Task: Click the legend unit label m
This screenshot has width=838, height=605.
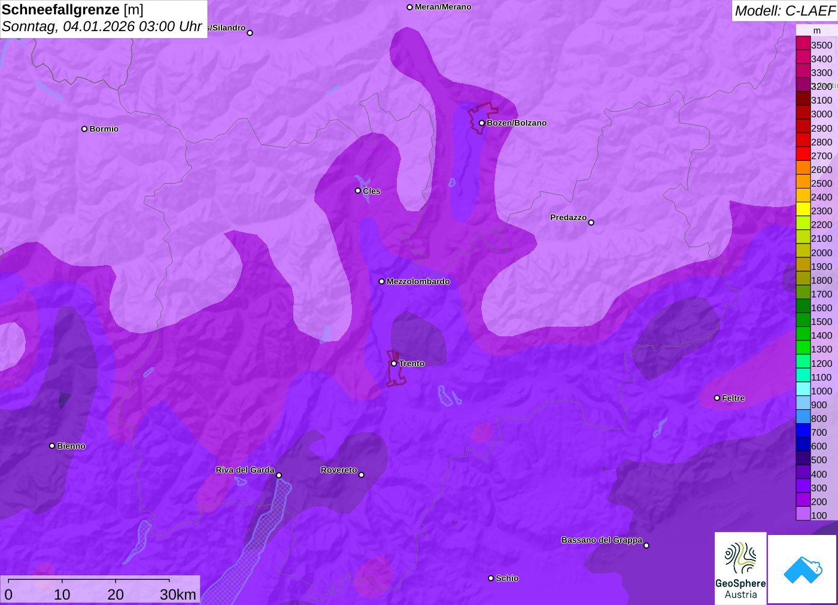Action: click(x=817, y=31)
